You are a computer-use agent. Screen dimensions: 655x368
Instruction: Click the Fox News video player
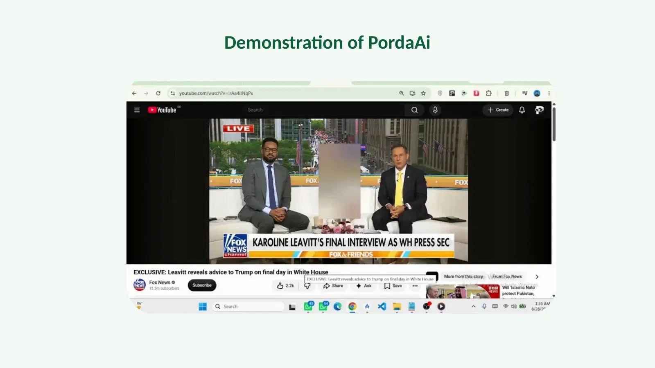coord(339,191)
